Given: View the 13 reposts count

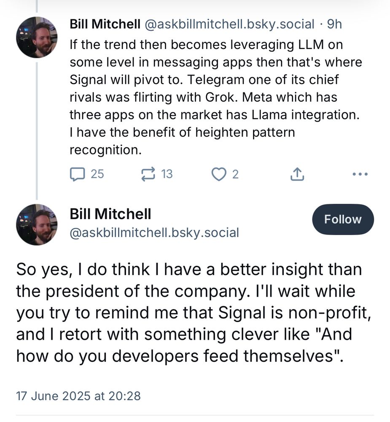Looking at the screenshot, I should click(167, 174).
